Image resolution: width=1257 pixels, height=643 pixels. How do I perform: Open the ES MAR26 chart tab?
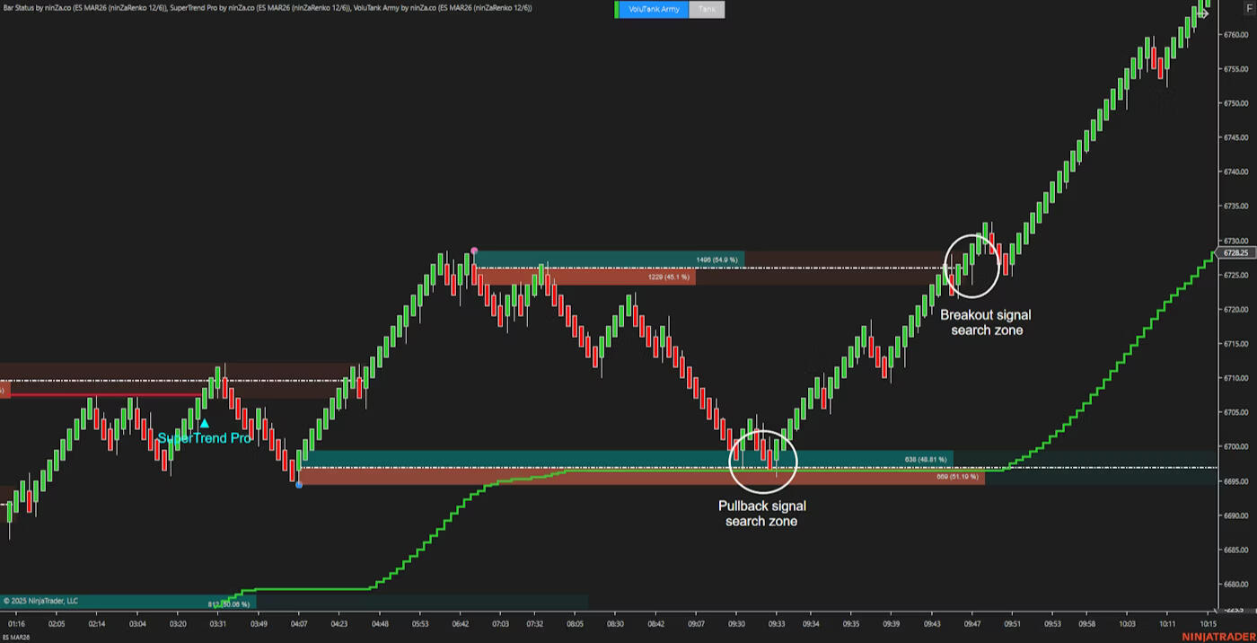click(x=15, y=638)
